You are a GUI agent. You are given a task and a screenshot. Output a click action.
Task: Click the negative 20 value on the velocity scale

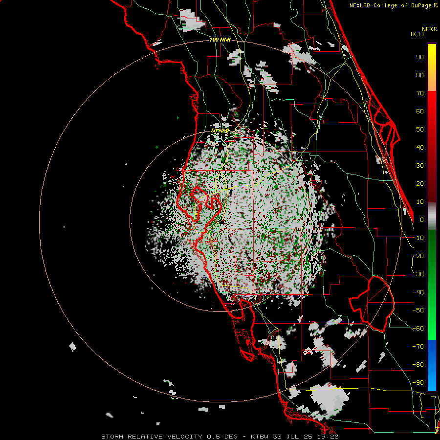(x=418, y=256)
